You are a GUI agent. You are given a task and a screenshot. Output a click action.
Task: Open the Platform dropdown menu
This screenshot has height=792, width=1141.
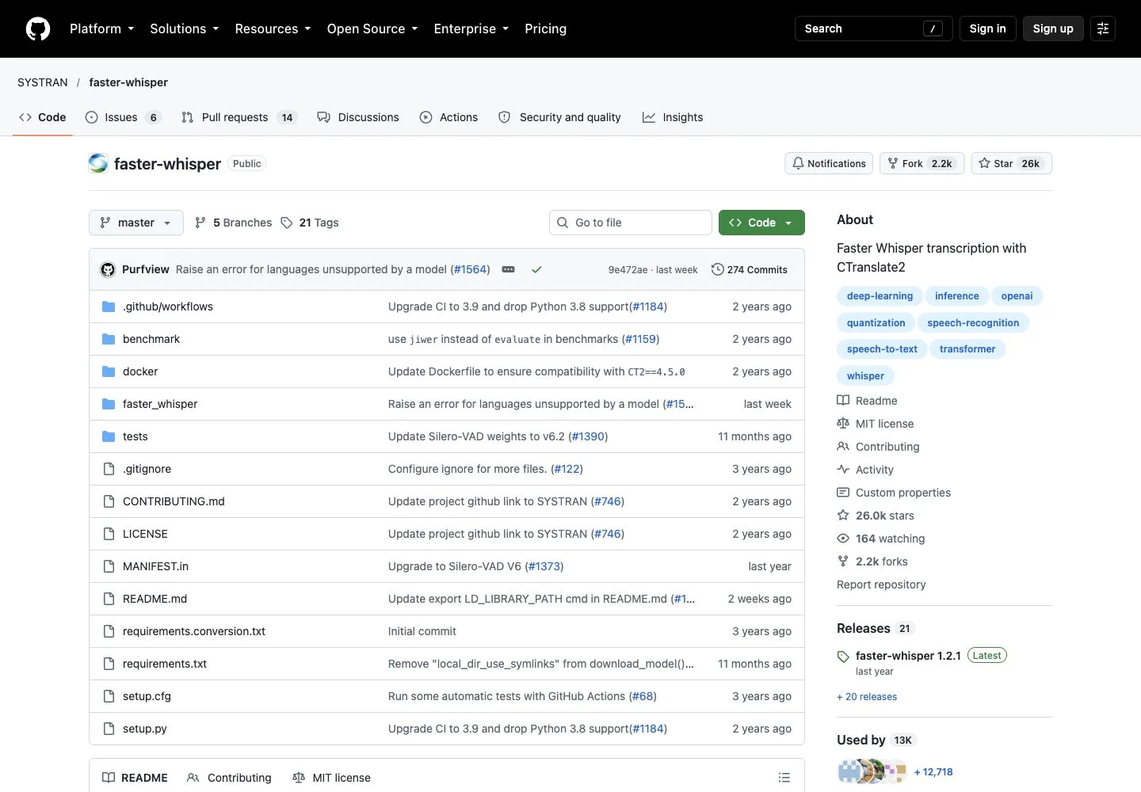[x=102, y=29]
